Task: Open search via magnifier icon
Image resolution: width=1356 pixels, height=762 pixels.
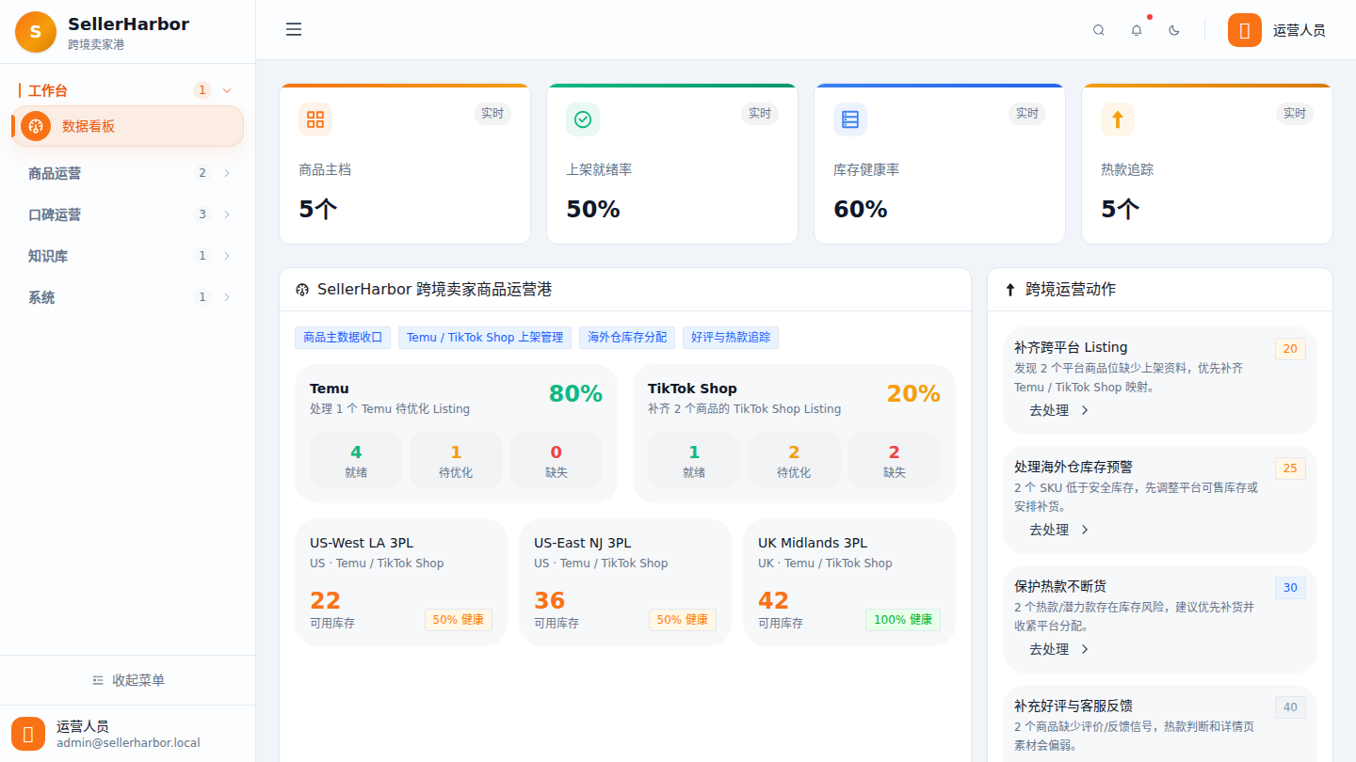Action: (1099, 30)
